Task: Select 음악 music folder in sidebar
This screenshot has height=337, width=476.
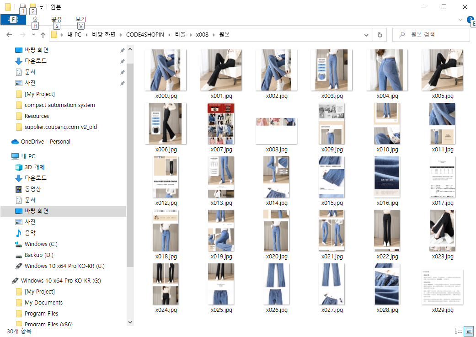Action: 30,233
